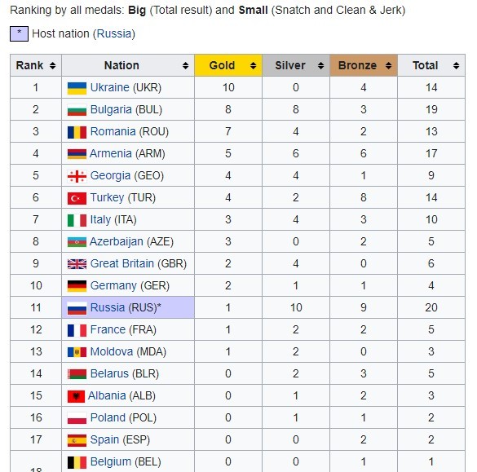The image size is (477, 472).
Task: Sort by Silver medals arrow icon
Action: pyautogui.click(x=320, y=65)
